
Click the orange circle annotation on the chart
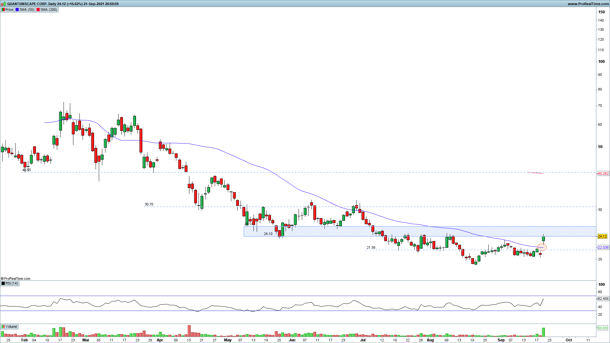(x=542, y=247)
